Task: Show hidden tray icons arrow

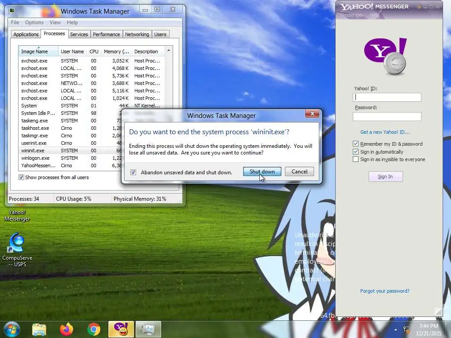Action: [x=396, y=330]
